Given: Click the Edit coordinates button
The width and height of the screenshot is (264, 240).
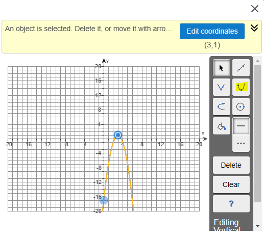Looking at the screenshot, I should 212,31.
